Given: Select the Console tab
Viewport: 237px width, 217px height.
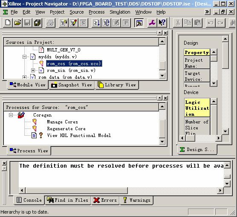Looking at the screenshot, I should pyautogui.click(x=29, y=200).
